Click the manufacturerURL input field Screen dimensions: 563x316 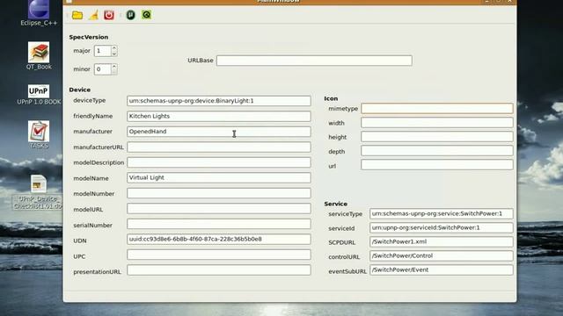[x=219, y=147]
